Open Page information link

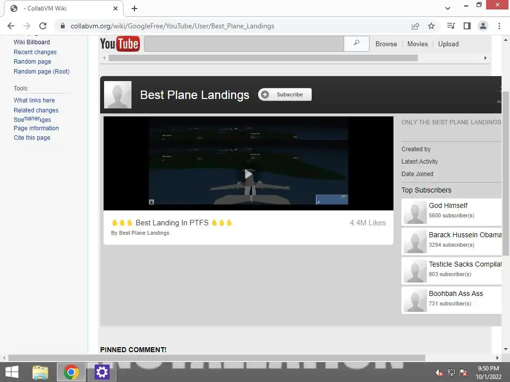click(x=36, y=128)
